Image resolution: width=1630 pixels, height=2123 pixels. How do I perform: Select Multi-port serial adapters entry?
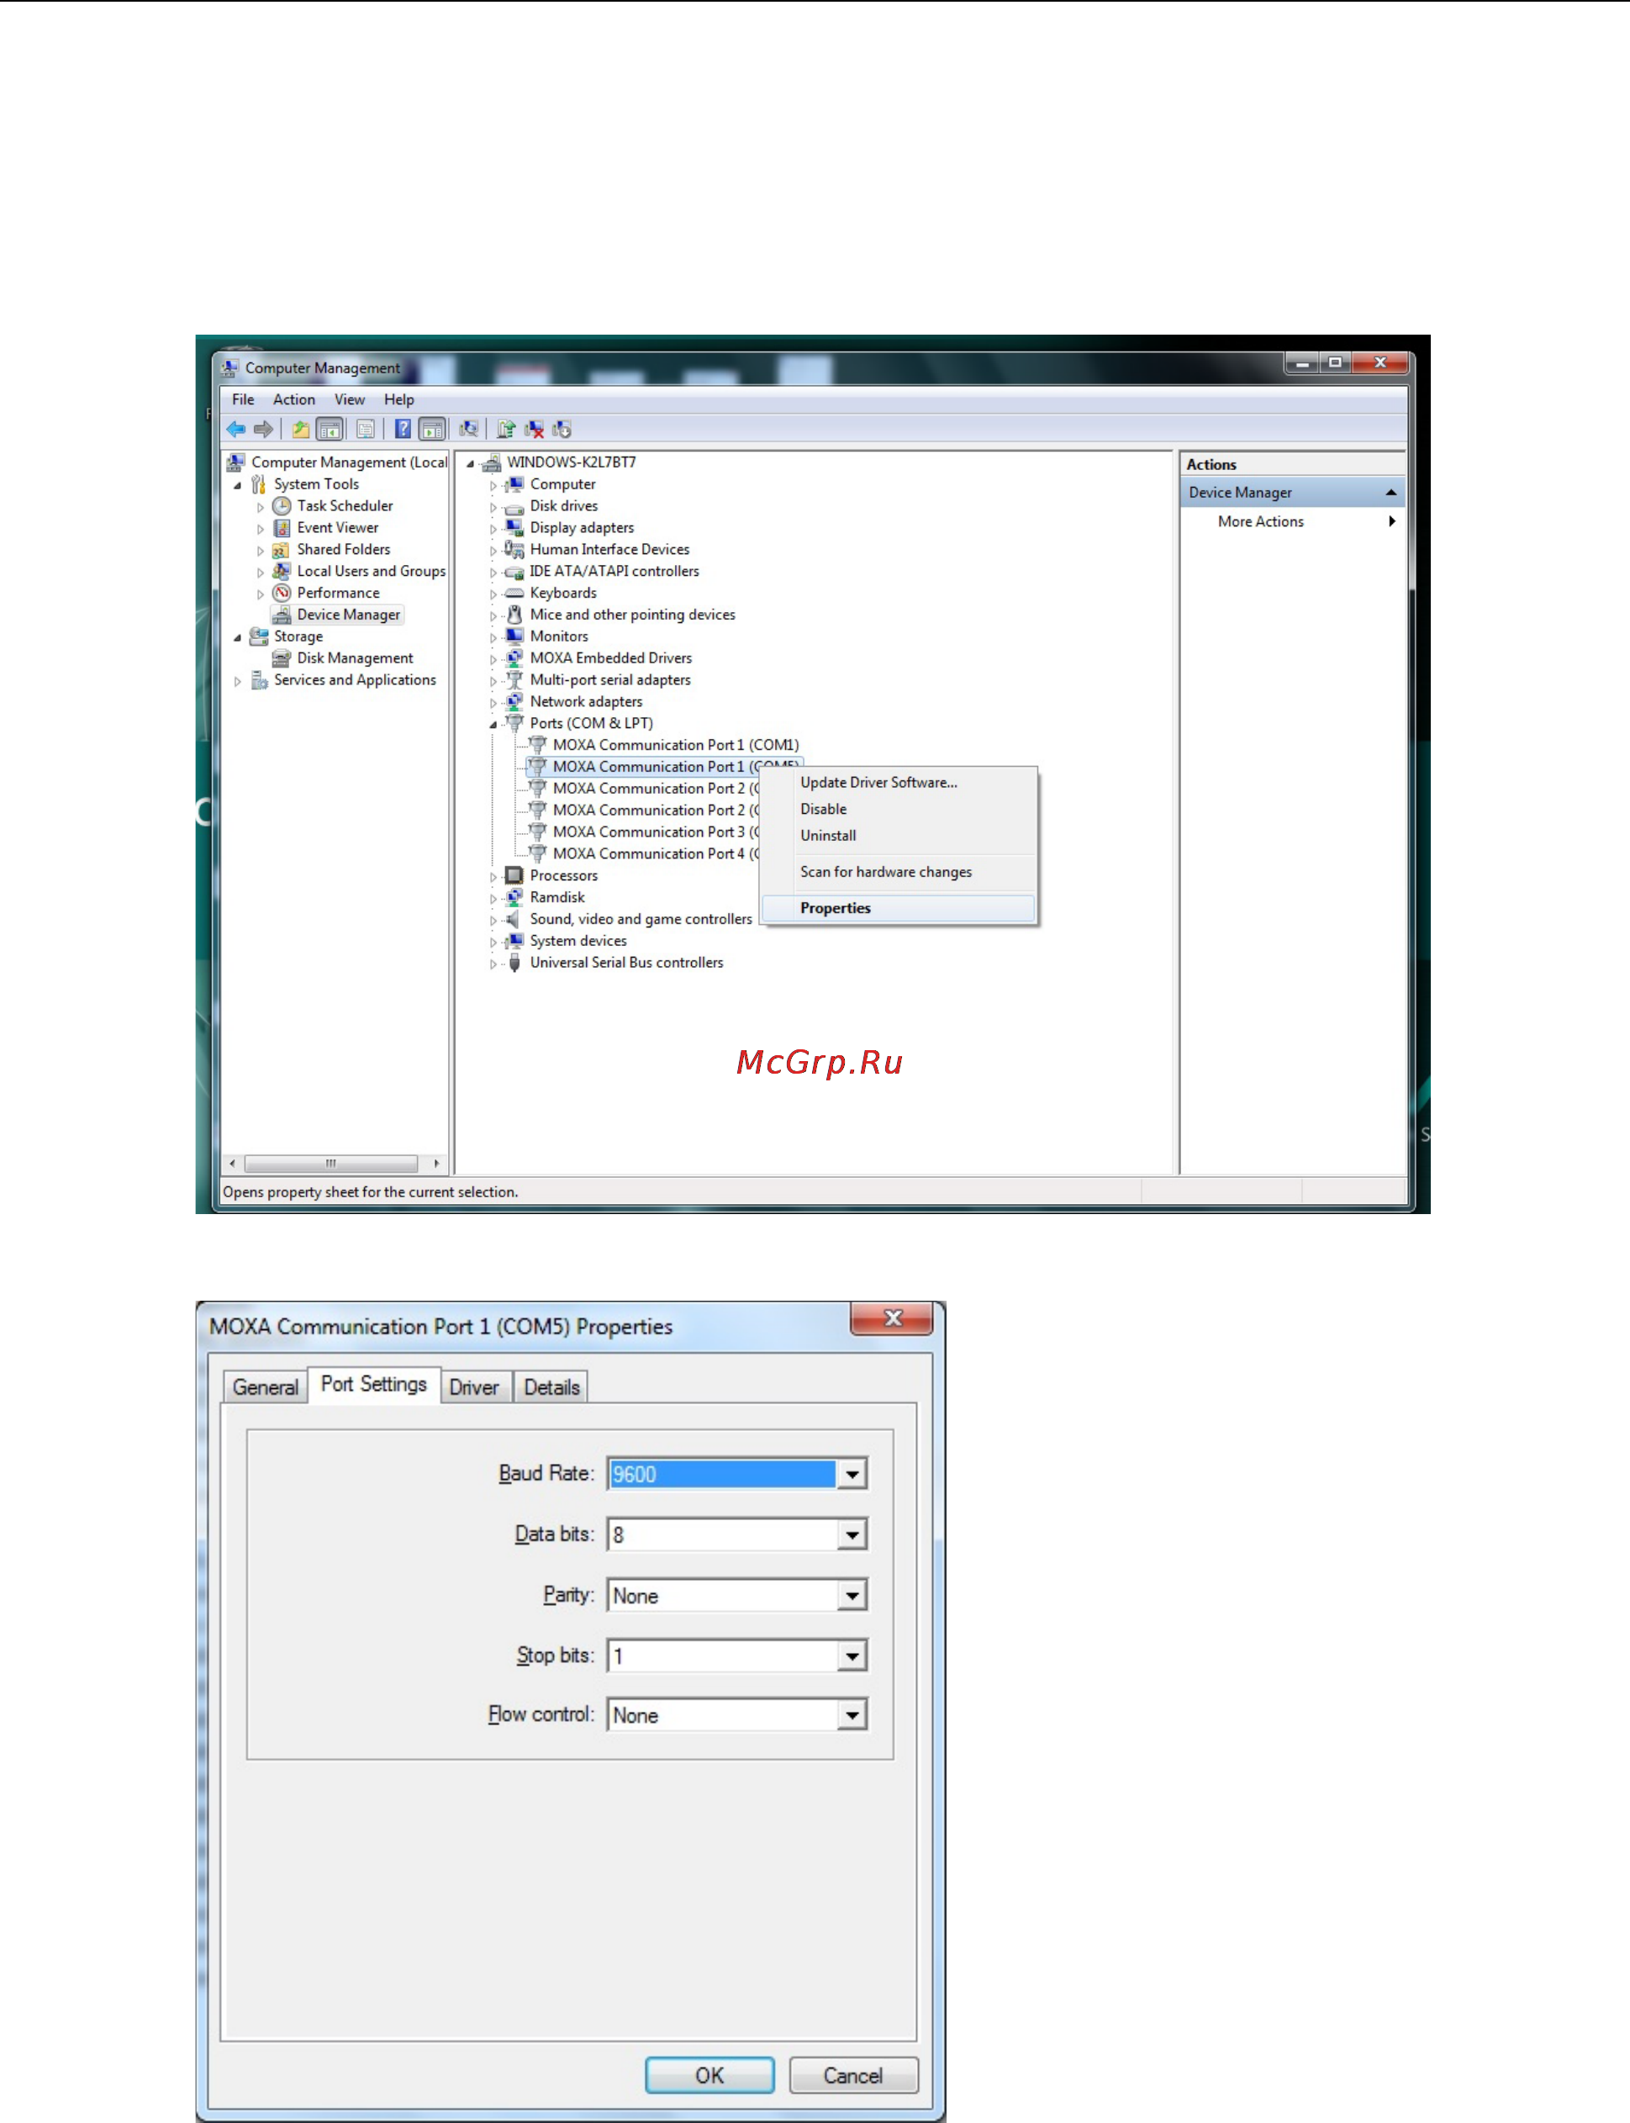coord(610,680)
